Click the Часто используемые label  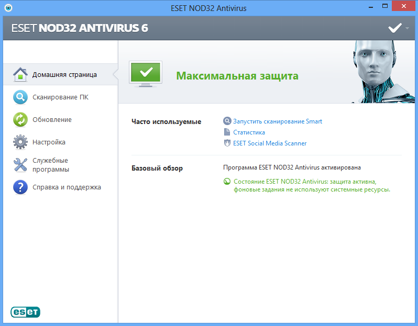coord(167,122)
